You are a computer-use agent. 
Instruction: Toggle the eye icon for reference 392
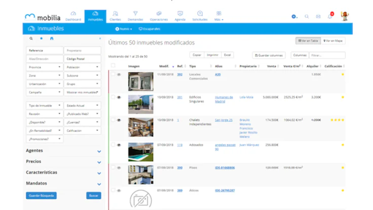coord(119,75)
